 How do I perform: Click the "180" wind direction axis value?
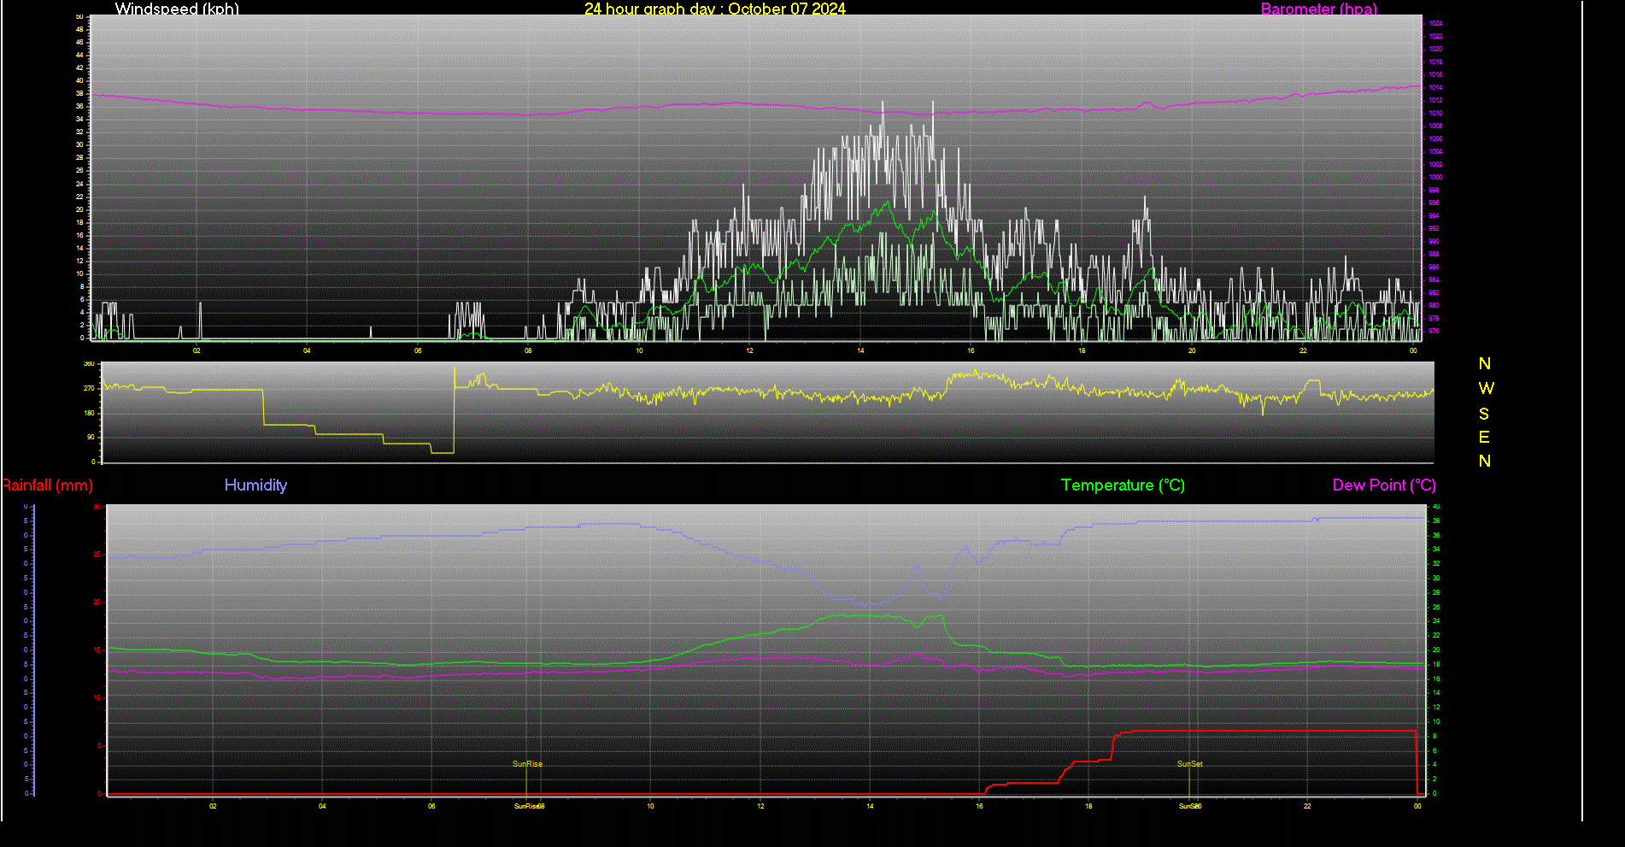(89, 413)
